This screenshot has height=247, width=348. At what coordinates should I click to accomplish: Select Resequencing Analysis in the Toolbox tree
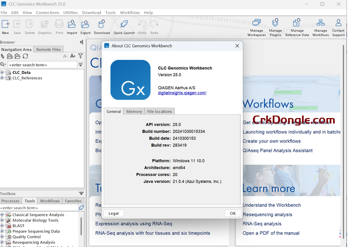34,242
